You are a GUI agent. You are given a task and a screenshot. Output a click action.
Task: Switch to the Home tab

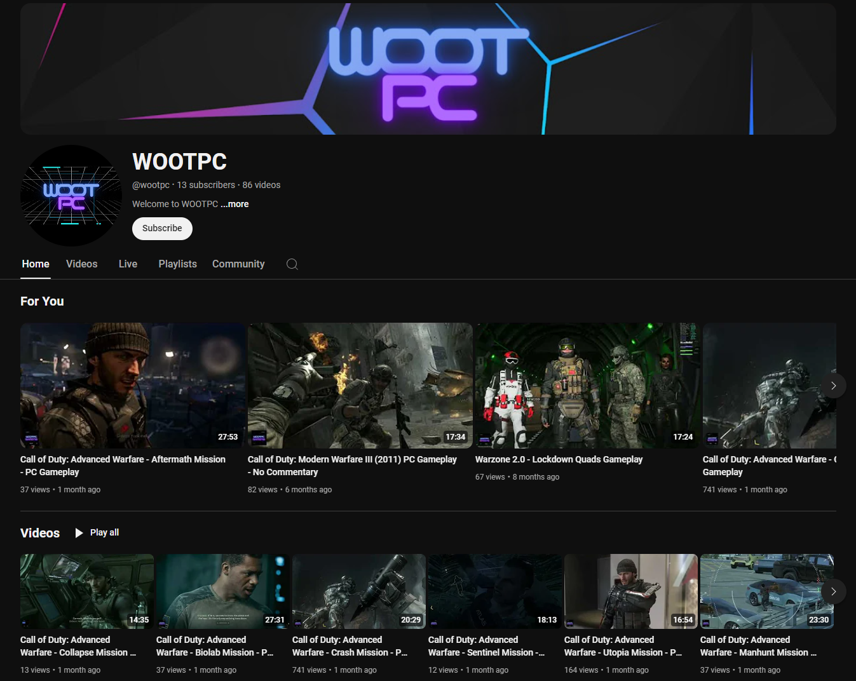pos(36,264)
